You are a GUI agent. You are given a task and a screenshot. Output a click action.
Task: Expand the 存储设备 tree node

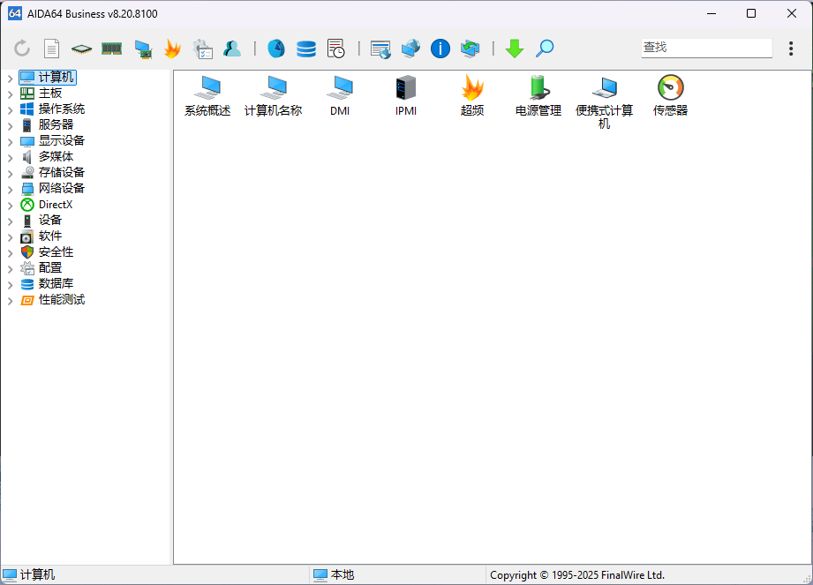coord(10,172)
